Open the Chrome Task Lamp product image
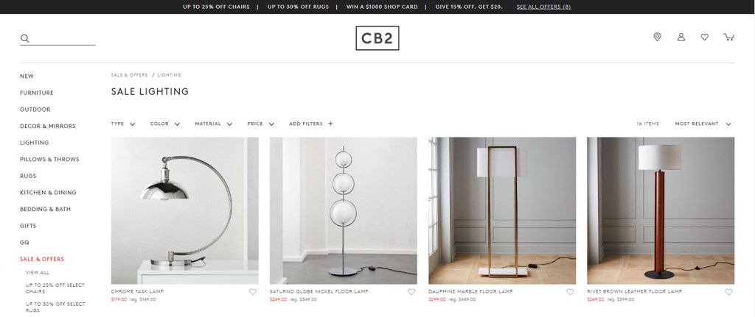Screen dimensions: 755x317 [184, 210]
